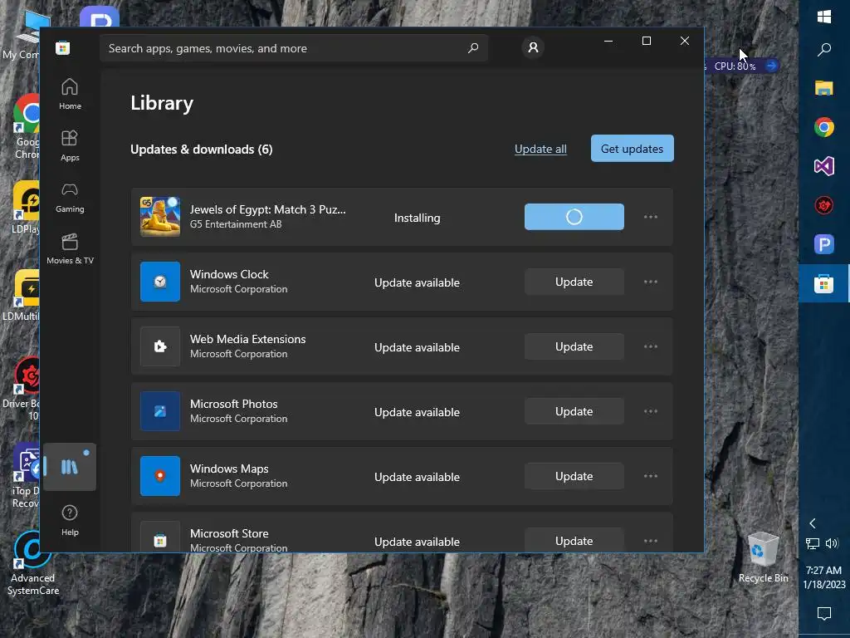Open more options for Windows Maps
Image resolution: width=850 pixels, height=638 pixels.
point(651,476)
